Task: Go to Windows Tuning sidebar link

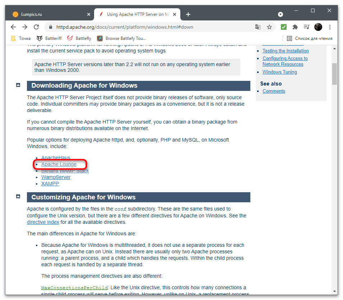Action: tap(279, 72)
